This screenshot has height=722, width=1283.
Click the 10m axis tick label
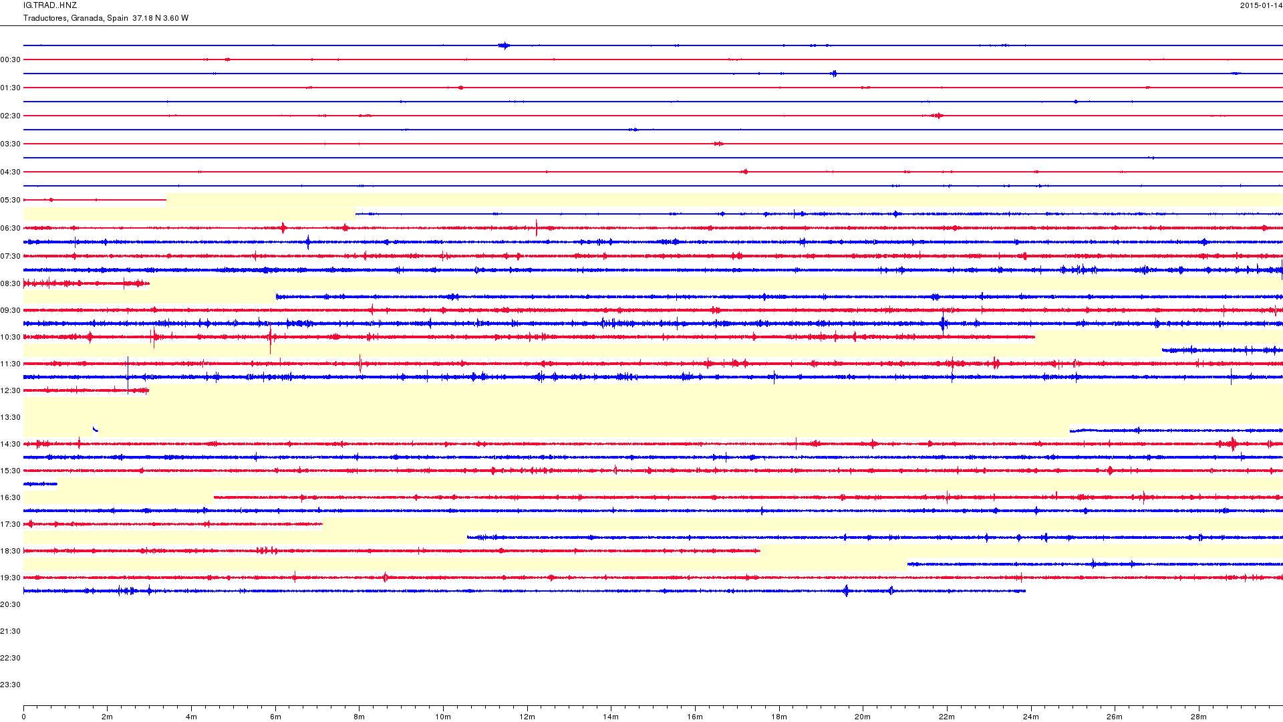443,717
